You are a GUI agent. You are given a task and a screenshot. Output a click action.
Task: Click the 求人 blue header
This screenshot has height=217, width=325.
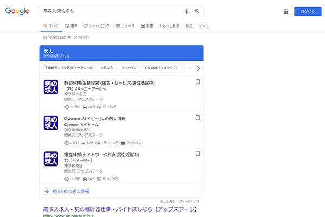coord(121,53)
